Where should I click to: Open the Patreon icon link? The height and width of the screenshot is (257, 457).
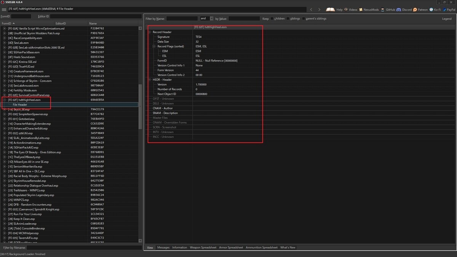pos(415,10)
